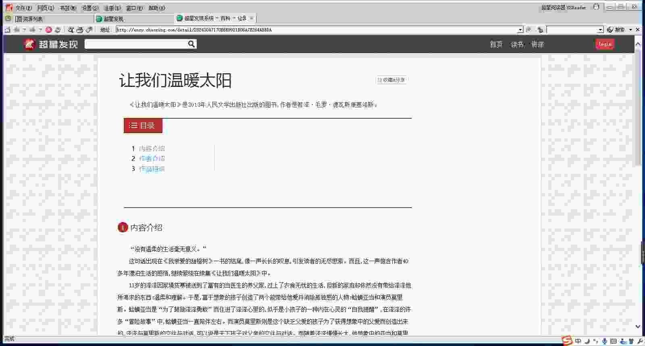Toggle the punctuation mode icon in IME bar
The image size is (645, 346).
(596, 341)
